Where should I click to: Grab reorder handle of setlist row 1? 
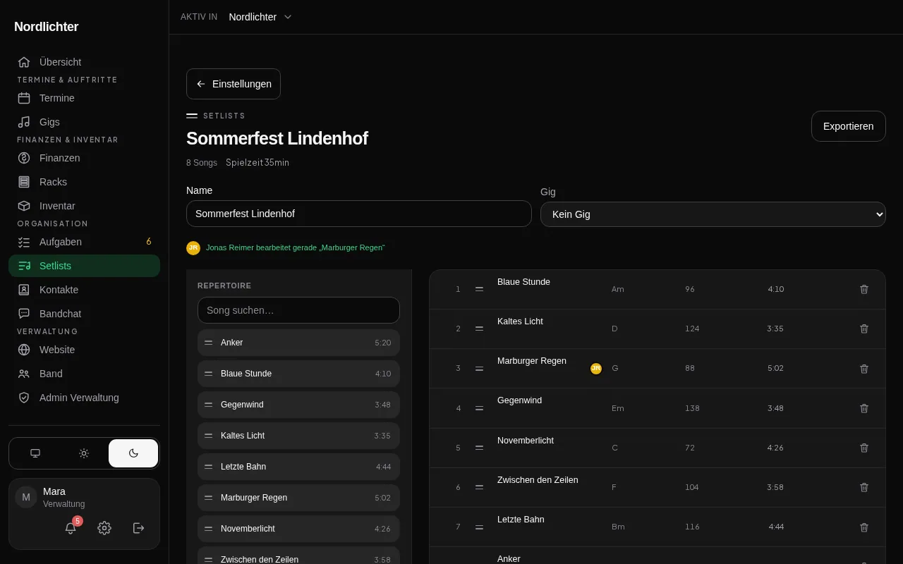pyautogui.click(x=480, y=289)
